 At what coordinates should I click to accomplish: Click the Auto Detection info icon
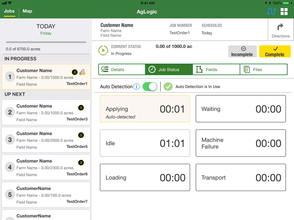tap(136, 86)
